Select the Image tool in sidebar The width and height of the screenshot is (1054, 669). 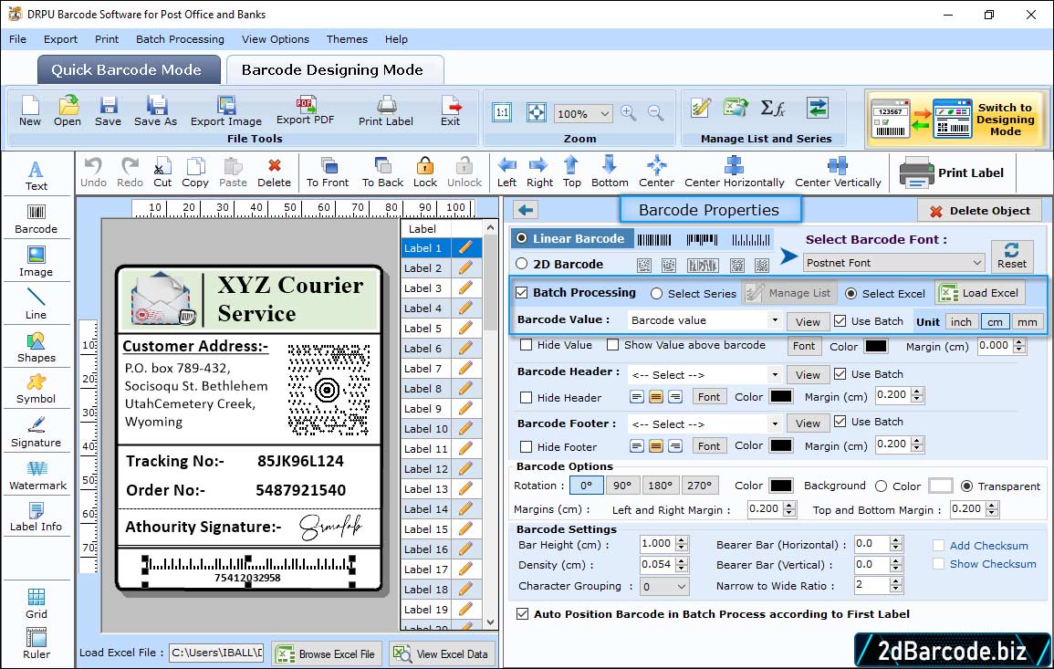(x=37, y=262)
